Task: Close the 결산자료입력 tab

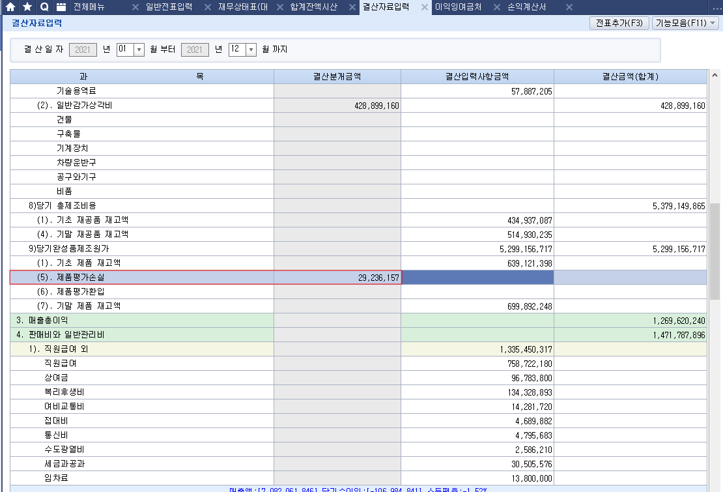Action: tap(424, 7)
